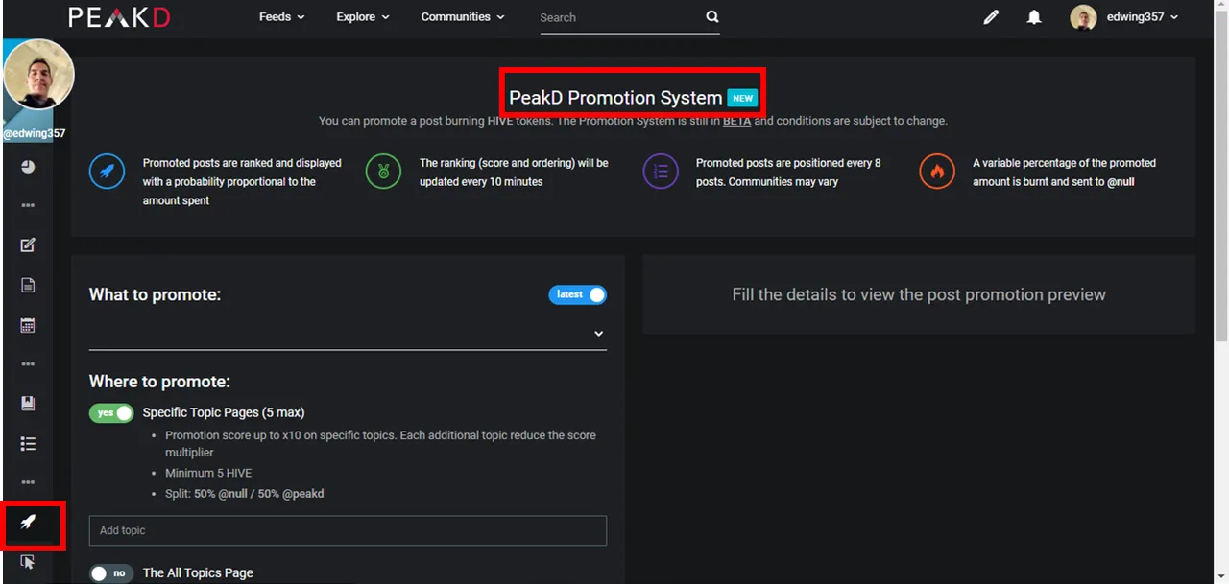Click the blue rocket ranking icon
The image size is (1229, 584).
pyautogui.click(x=107, y=172)
